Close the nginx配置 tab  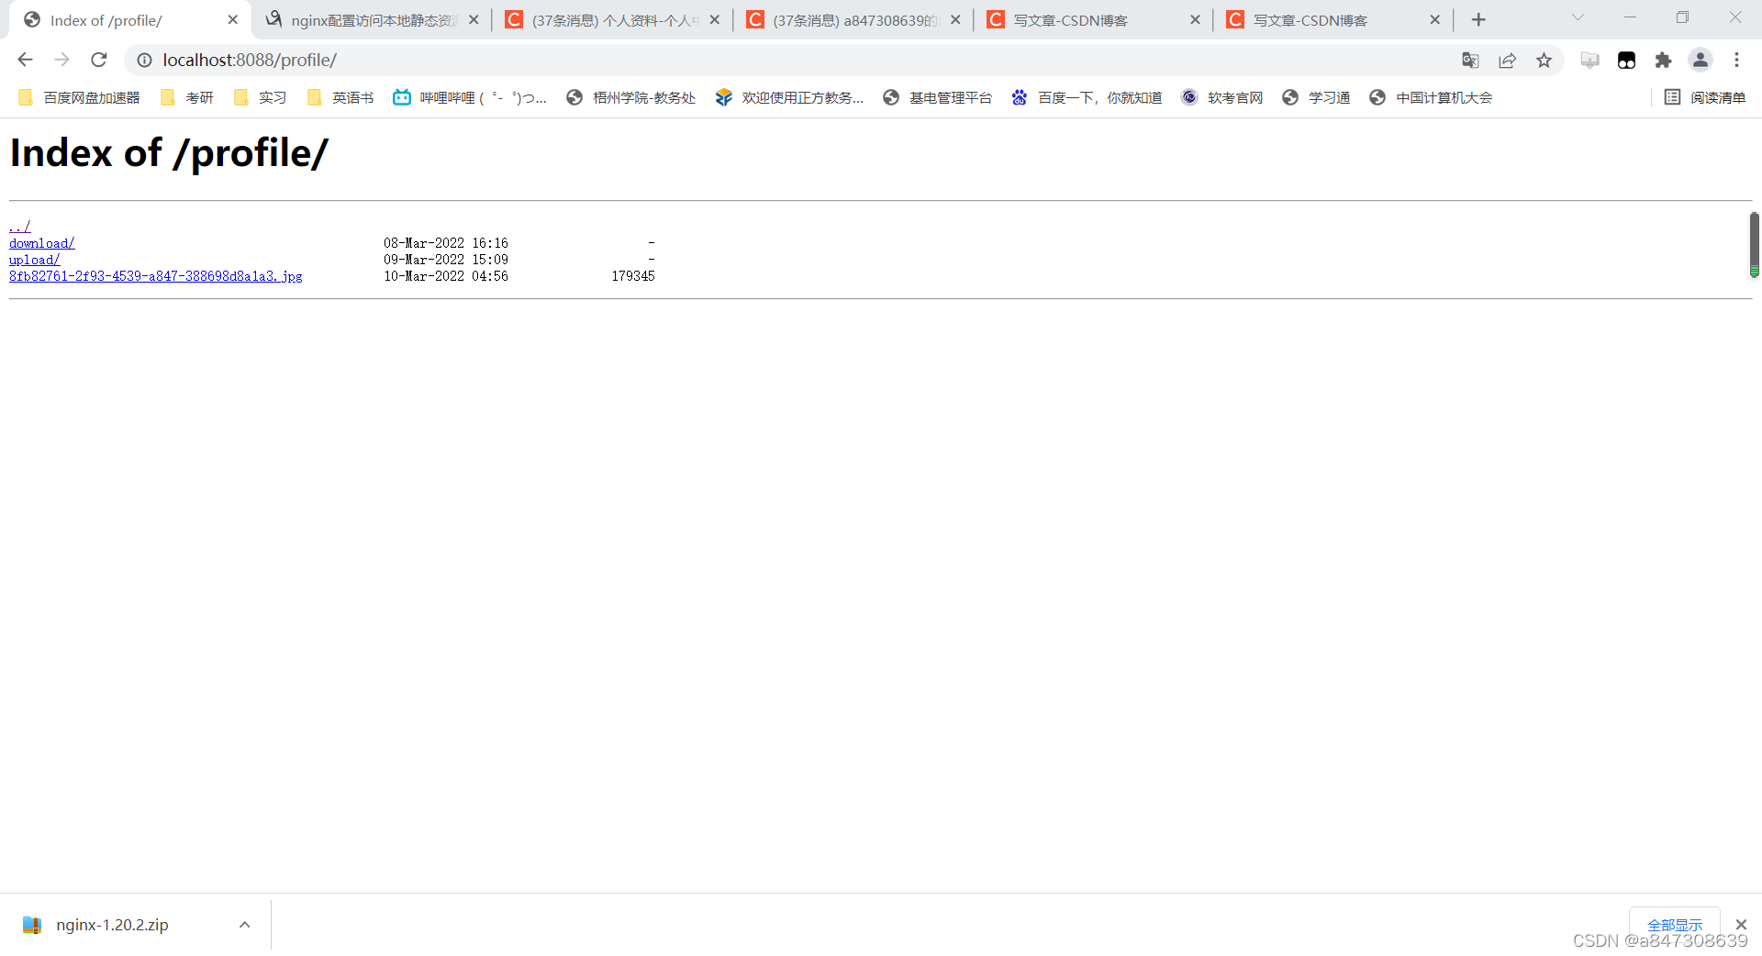click(x=474, y=19)
